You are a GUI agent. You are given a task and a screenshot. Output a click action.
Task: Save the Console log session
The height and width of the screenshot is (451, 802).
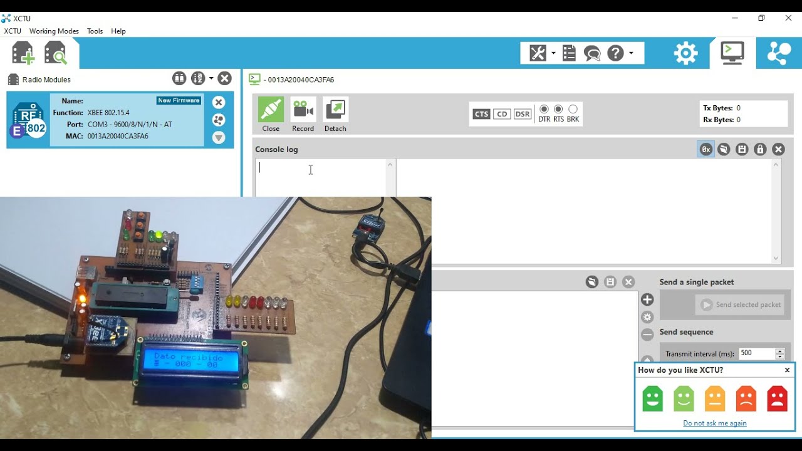(742, 149)
